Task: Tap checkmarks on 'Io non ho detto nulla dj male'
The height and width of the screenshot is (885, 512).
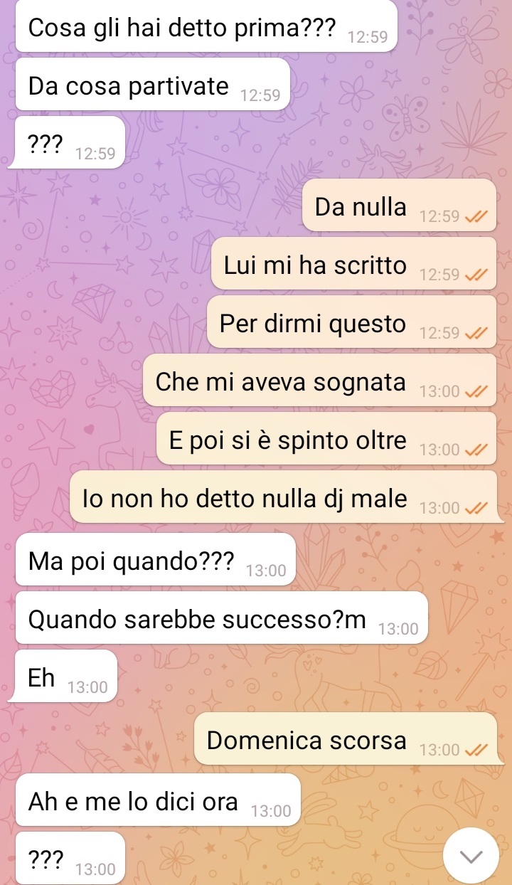Action: click(x=476, y=508)
